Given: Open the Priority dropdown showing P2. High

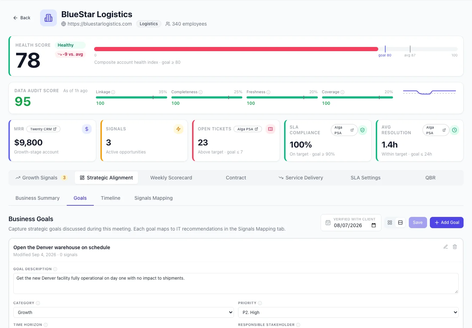Looking at the screenshot, I should tap(348, 312).
